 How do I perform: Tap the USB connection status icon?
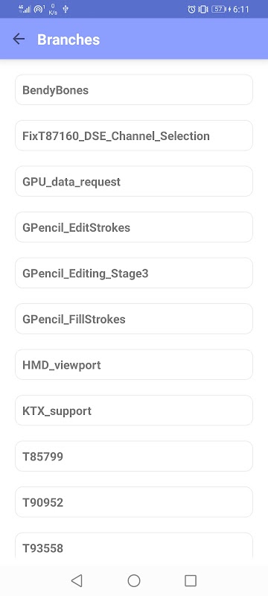click(66, 9)
